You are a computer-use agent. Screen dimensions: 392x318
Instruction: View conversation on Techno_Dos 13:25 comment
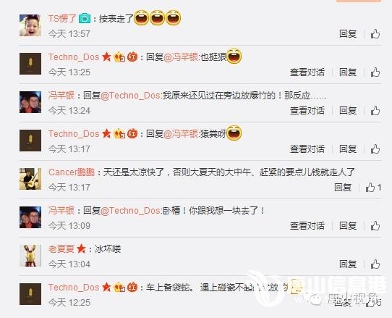307,72
